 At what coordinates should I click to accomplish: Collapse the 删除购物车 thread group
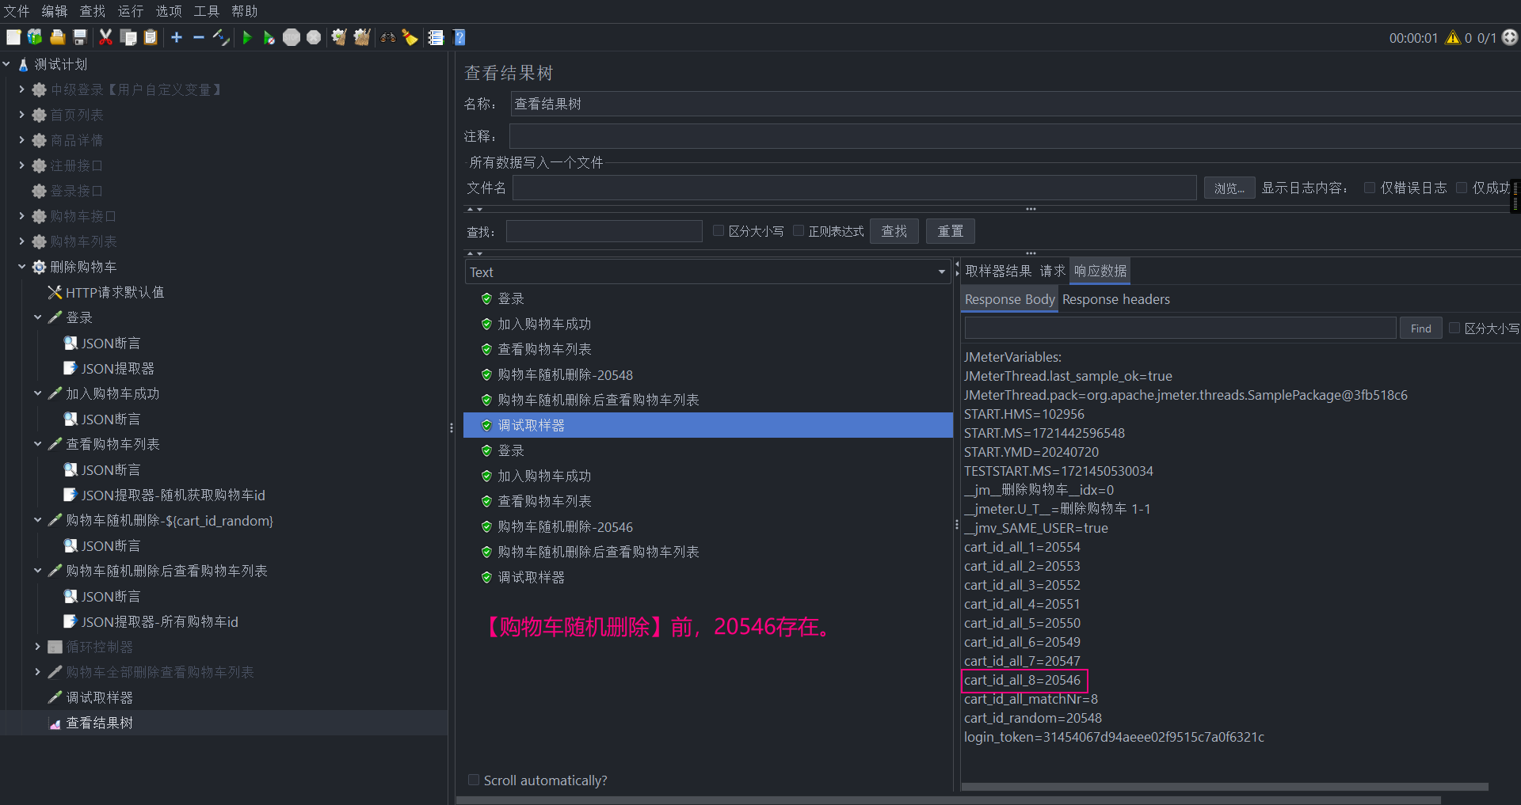(21, 267)
